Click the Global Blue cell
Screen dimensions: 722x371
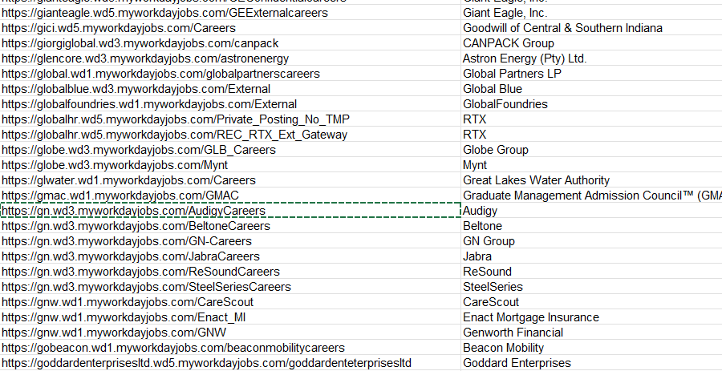(591, 89)
